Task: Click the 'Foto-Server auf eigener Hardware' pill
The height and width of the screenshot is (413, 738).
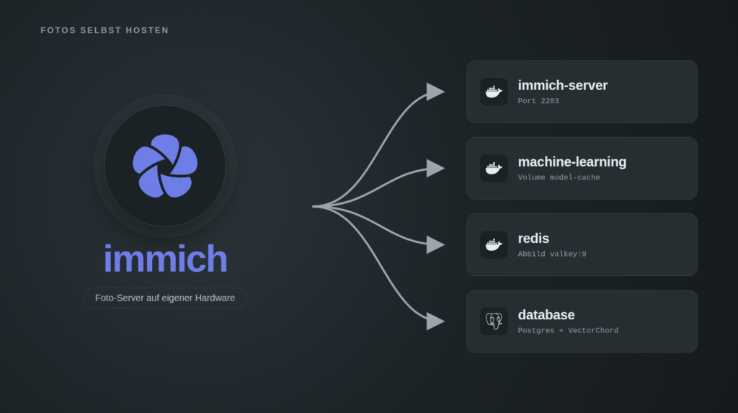Action: pos(165,298)
